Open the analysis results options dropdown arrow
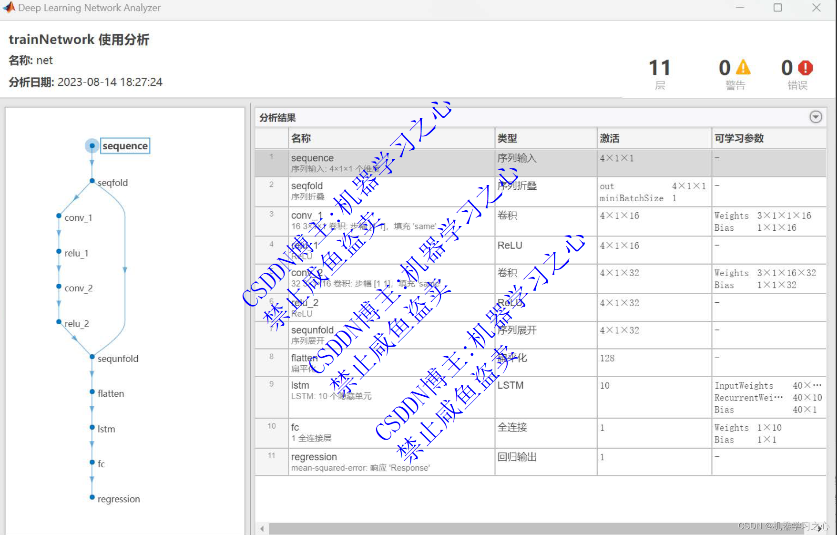This screenshot has width=837, height=535. click(816, 117)
